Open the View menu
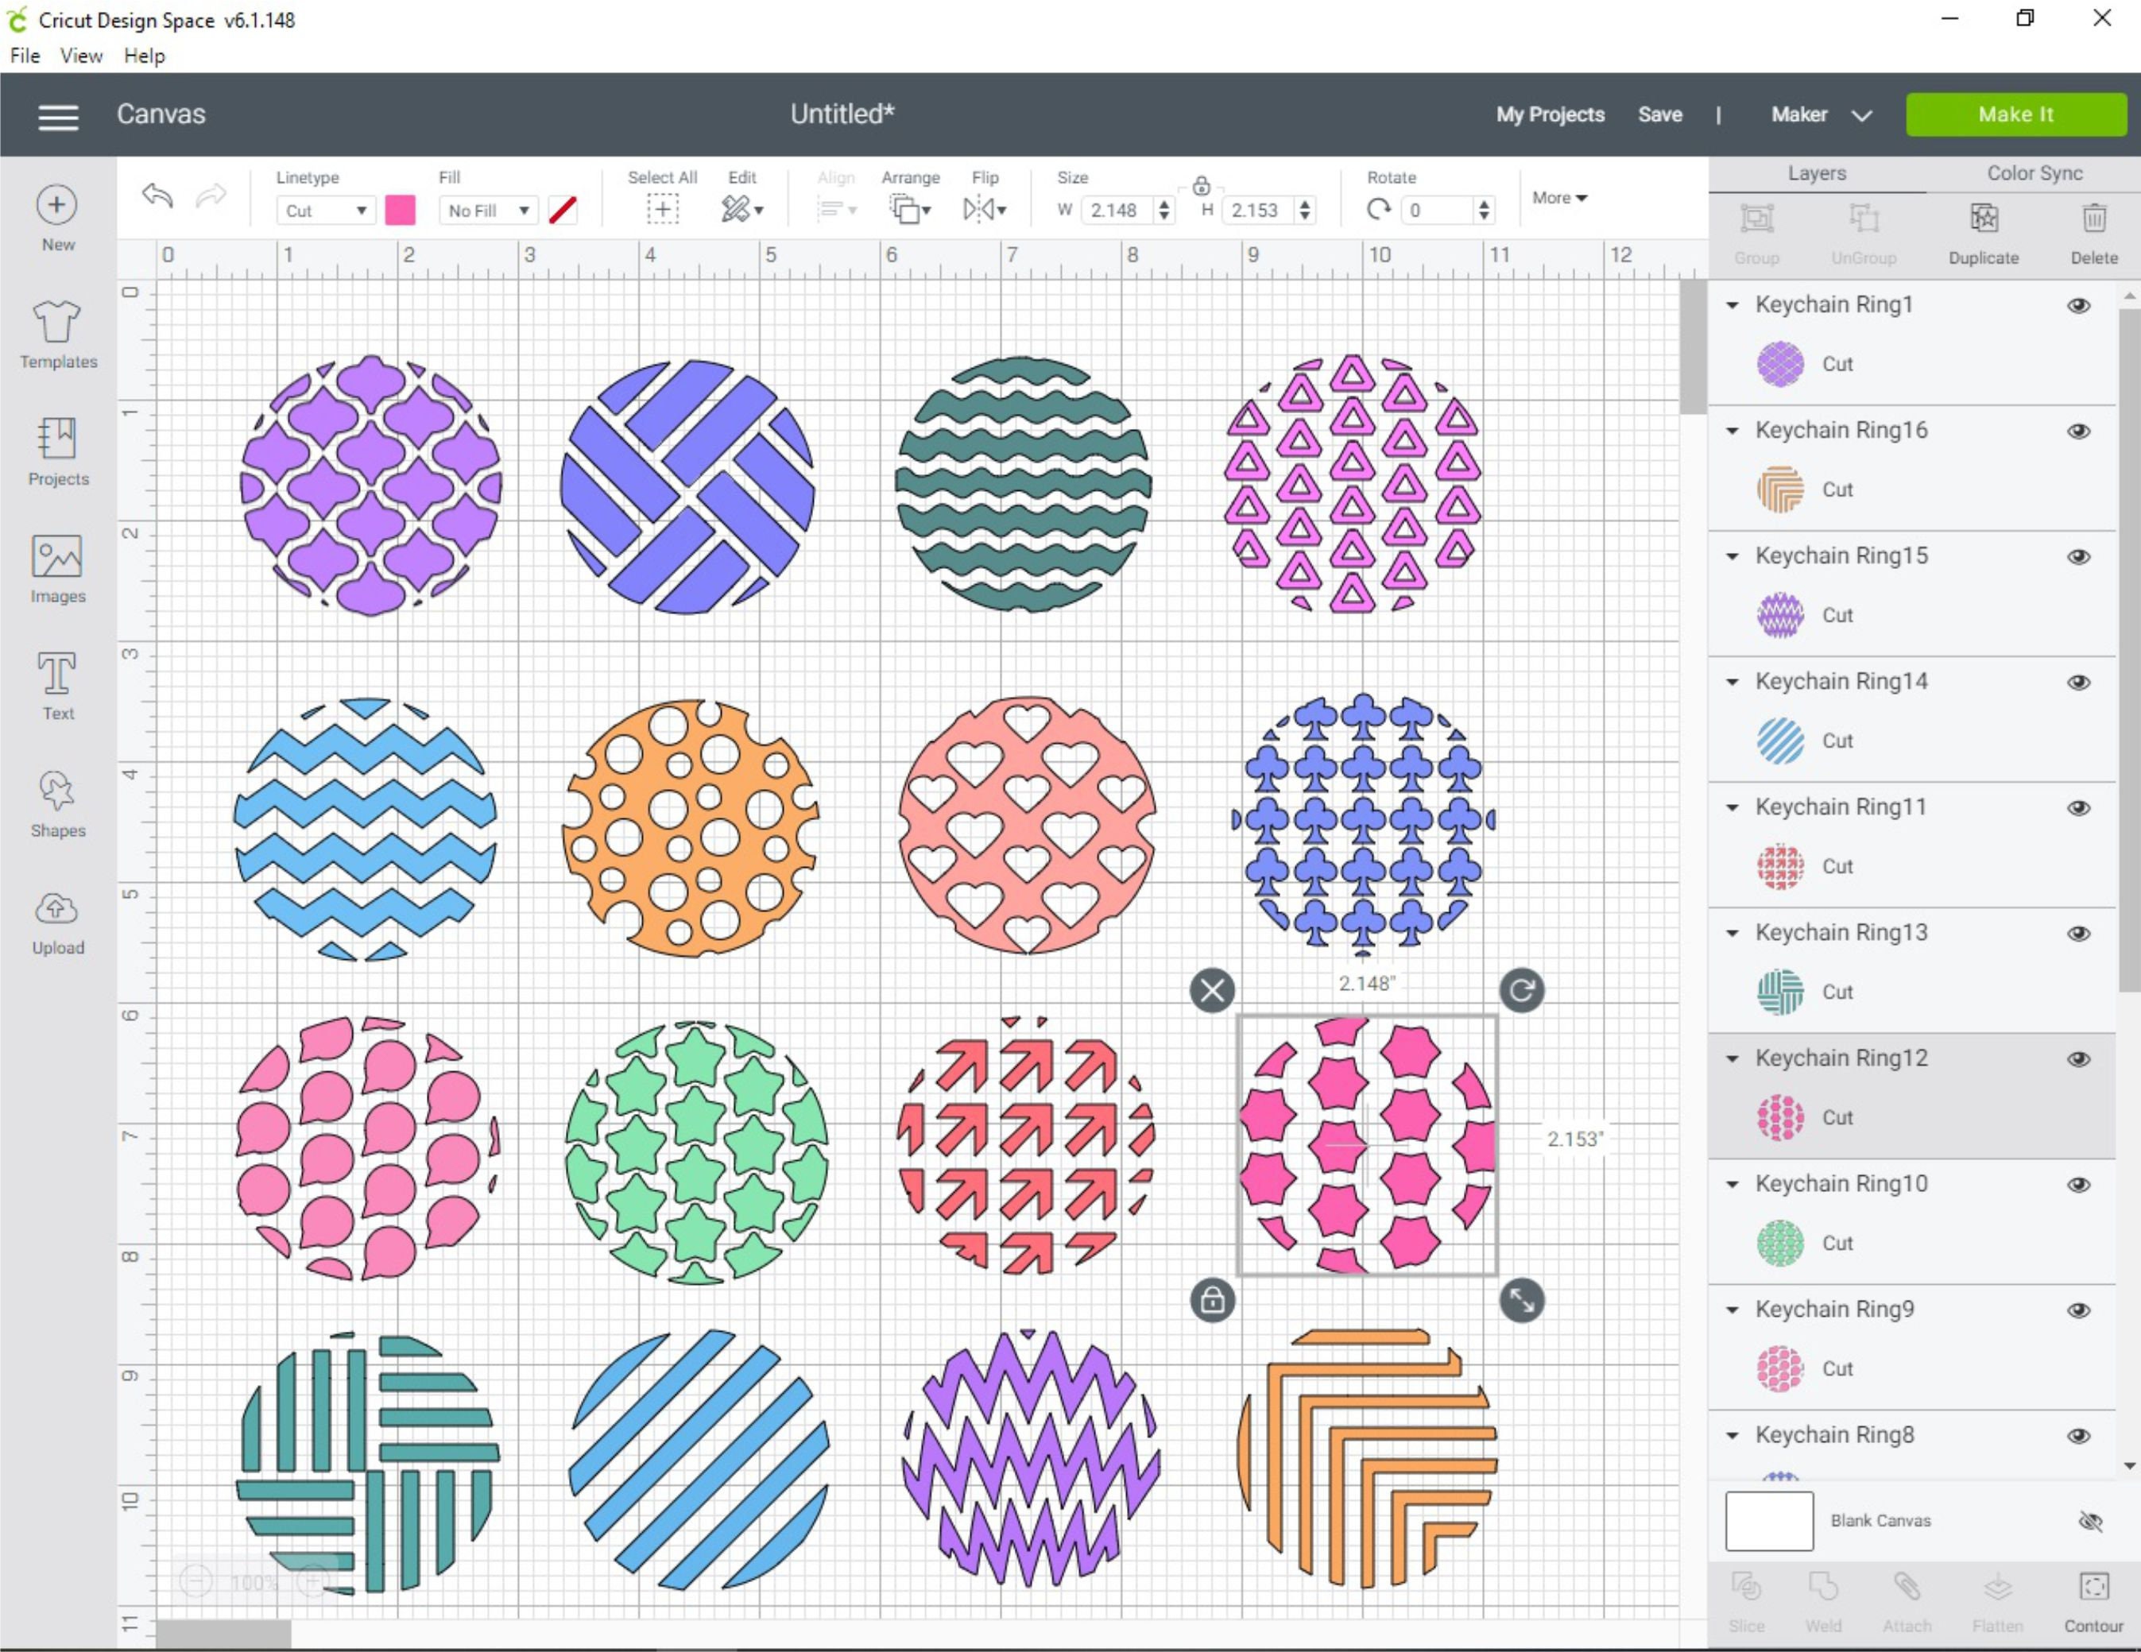The height and width of the screenshot is (1652, 2141). coord(80,56)
